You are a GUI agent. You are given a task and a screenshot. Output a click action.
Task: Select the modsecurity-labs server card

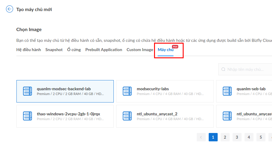(165, 91)
